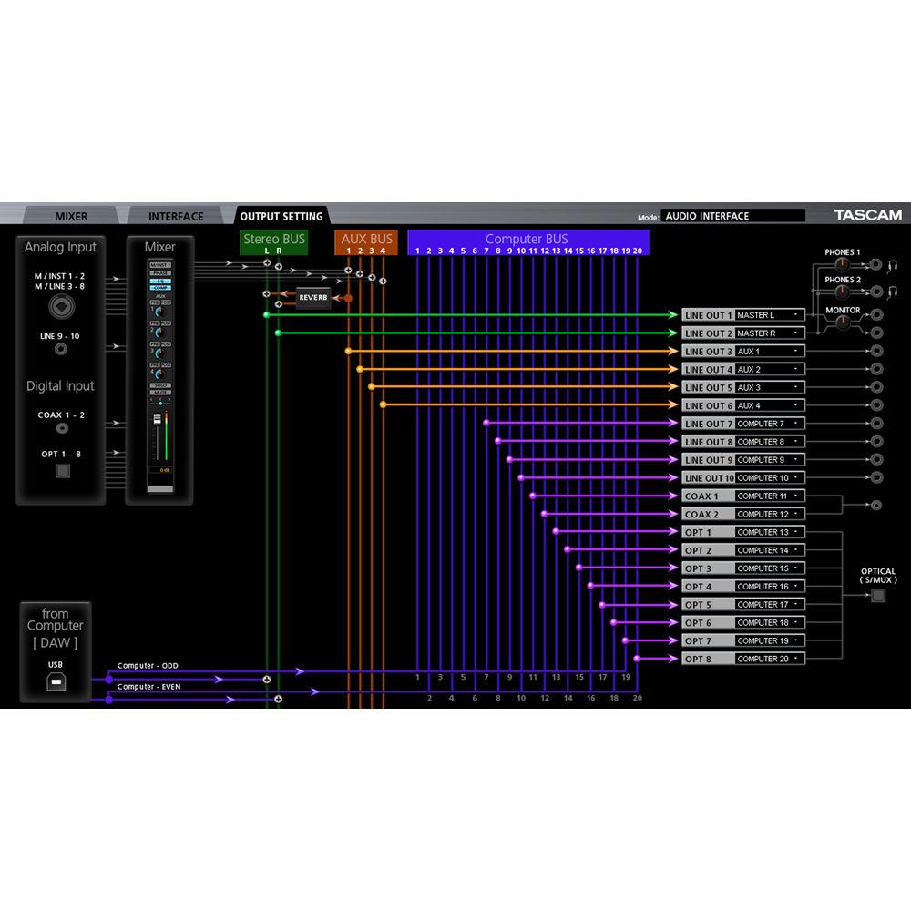The image size is (911, 911).
Task: Toggle the SOLO button in the mixer strip
Action: 159,387
